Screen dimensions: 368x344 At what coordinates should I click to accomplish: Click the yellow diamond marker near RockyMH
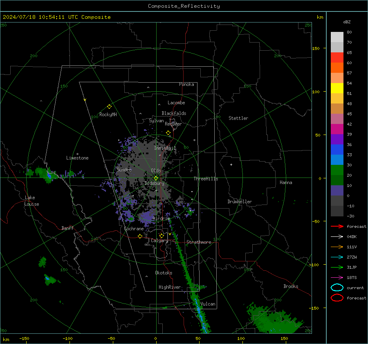coord(109,107)
